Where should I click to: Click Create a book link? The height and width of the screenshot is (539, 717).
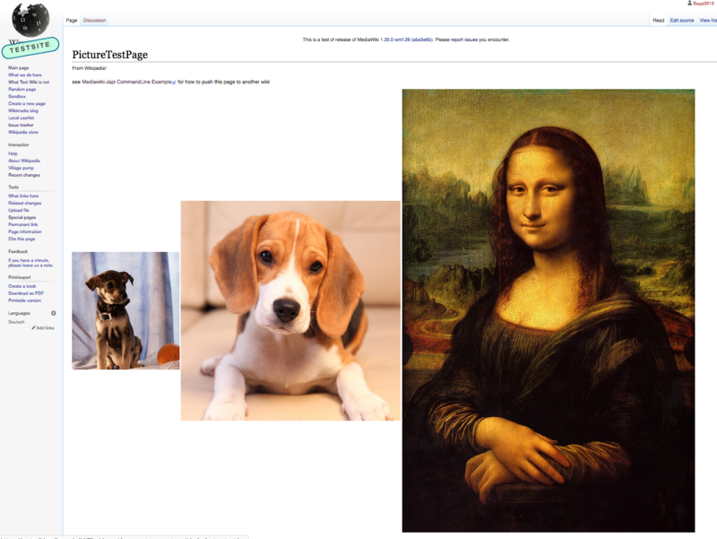pyautogui.click(x=22, y=286)
